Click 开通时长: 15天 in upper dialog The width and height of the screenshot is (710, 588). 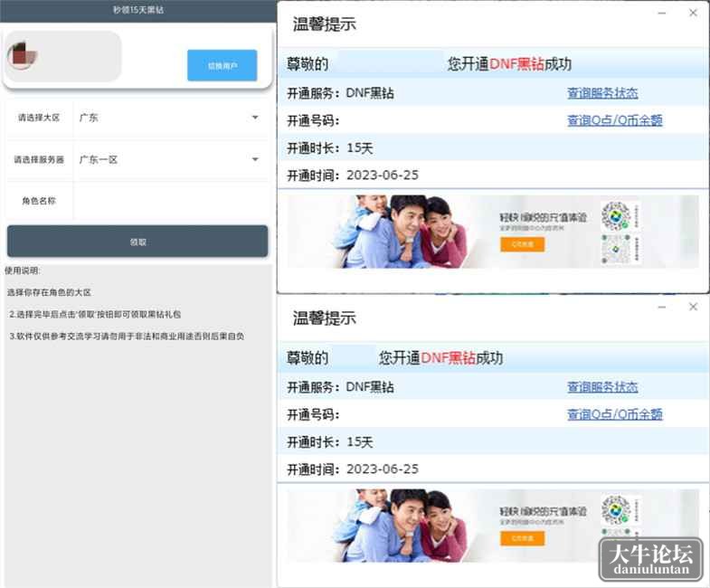point(329,148)
